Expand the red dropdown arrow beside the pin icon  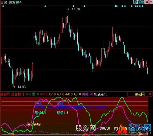coord(151,2)
